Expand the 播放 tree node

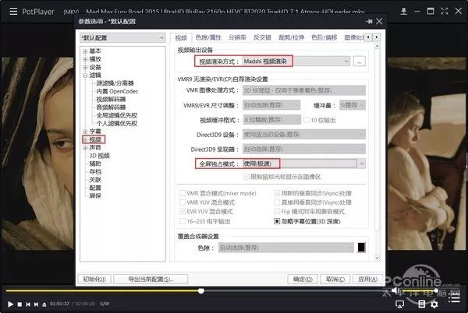85,59
